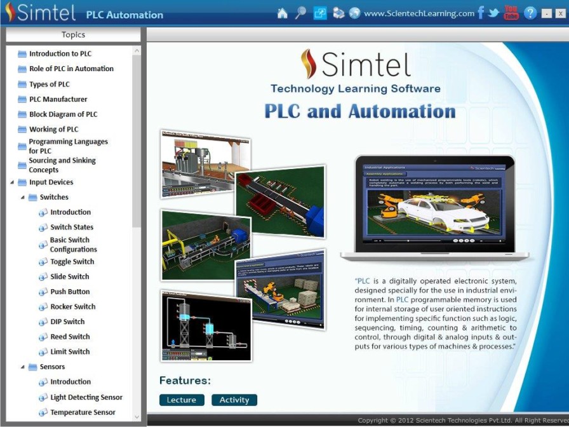The image size is (569, 427).
Task: Click Introduction to PLC folder icon
Action: click(22, 54)
